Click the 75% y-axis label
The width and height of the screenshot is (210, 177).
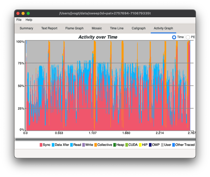pyautogui.click(x=21, y=63)
